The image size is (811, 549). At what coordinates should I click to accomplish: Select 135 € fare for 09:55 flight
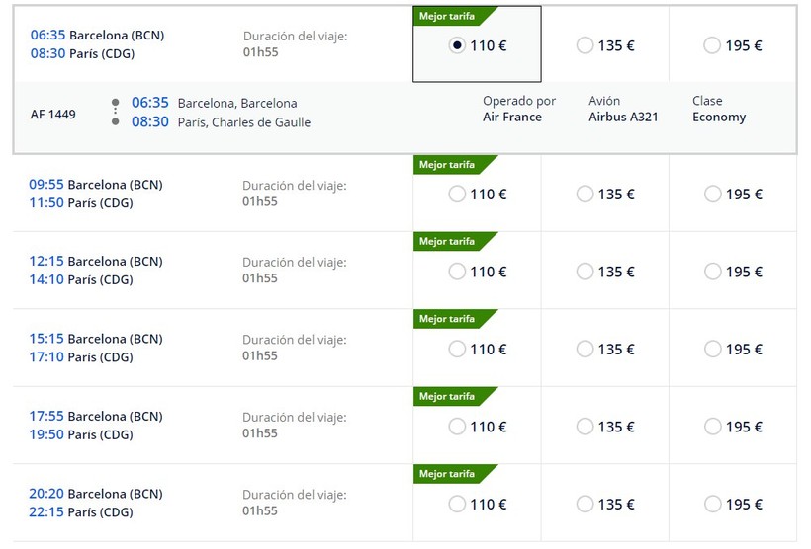point(585,195)
